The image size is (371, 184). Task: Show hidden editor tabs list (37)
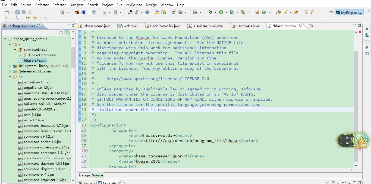click(310, 26)
